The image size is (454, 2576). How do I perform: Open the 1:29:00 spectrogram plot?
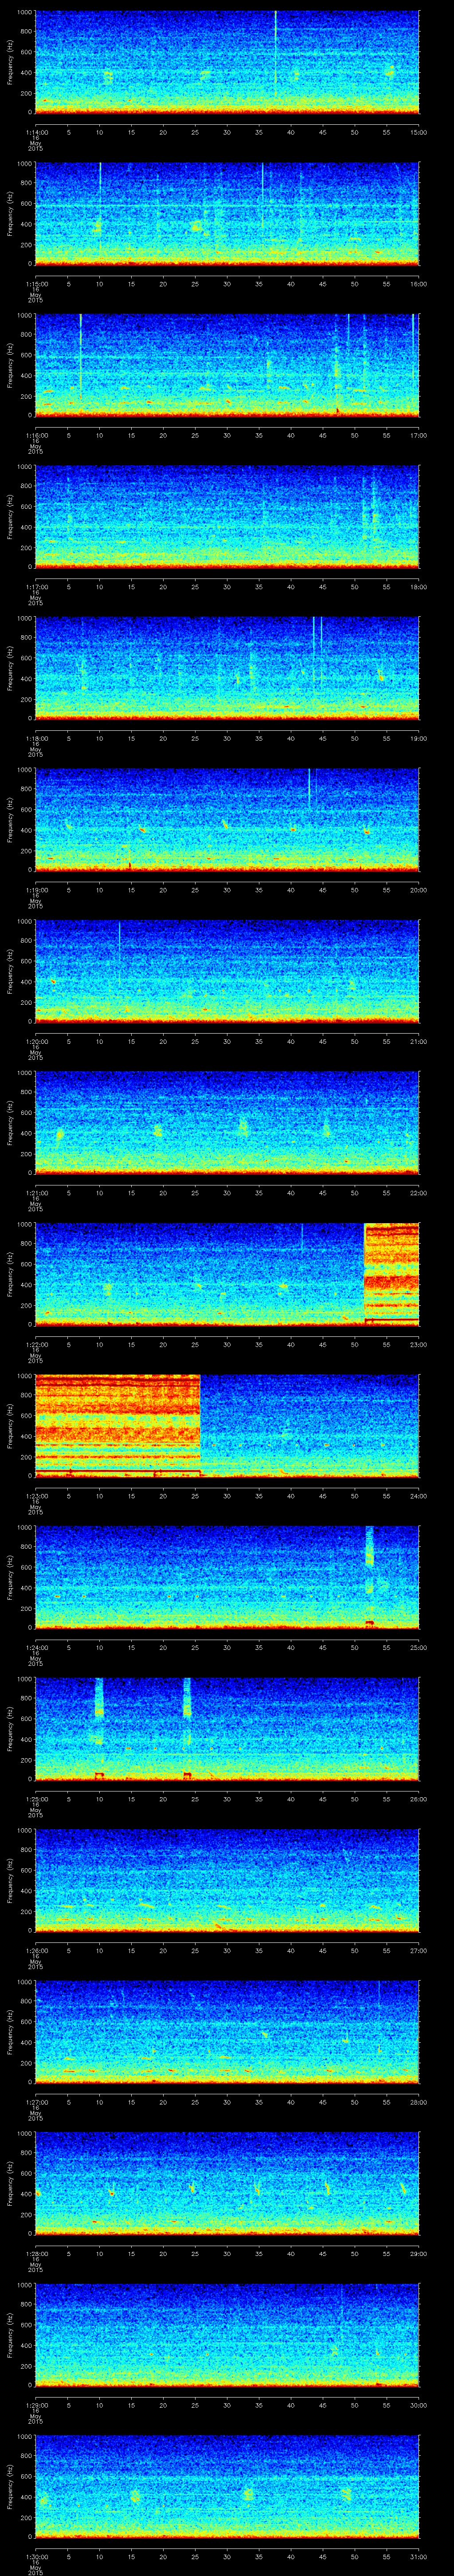pyautogui.click(x=227, y=2334)
